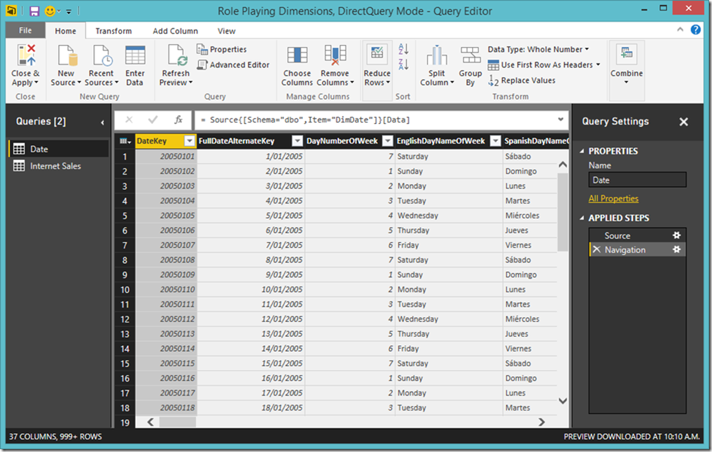Collapse the PROPERTIES section
The height and width of the screenshot is (452, 712).
click(582, 151)
